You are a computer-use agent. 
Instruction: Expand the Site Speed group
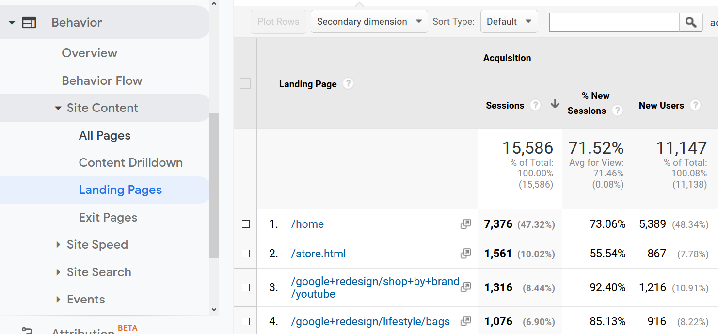coord(58,245)
